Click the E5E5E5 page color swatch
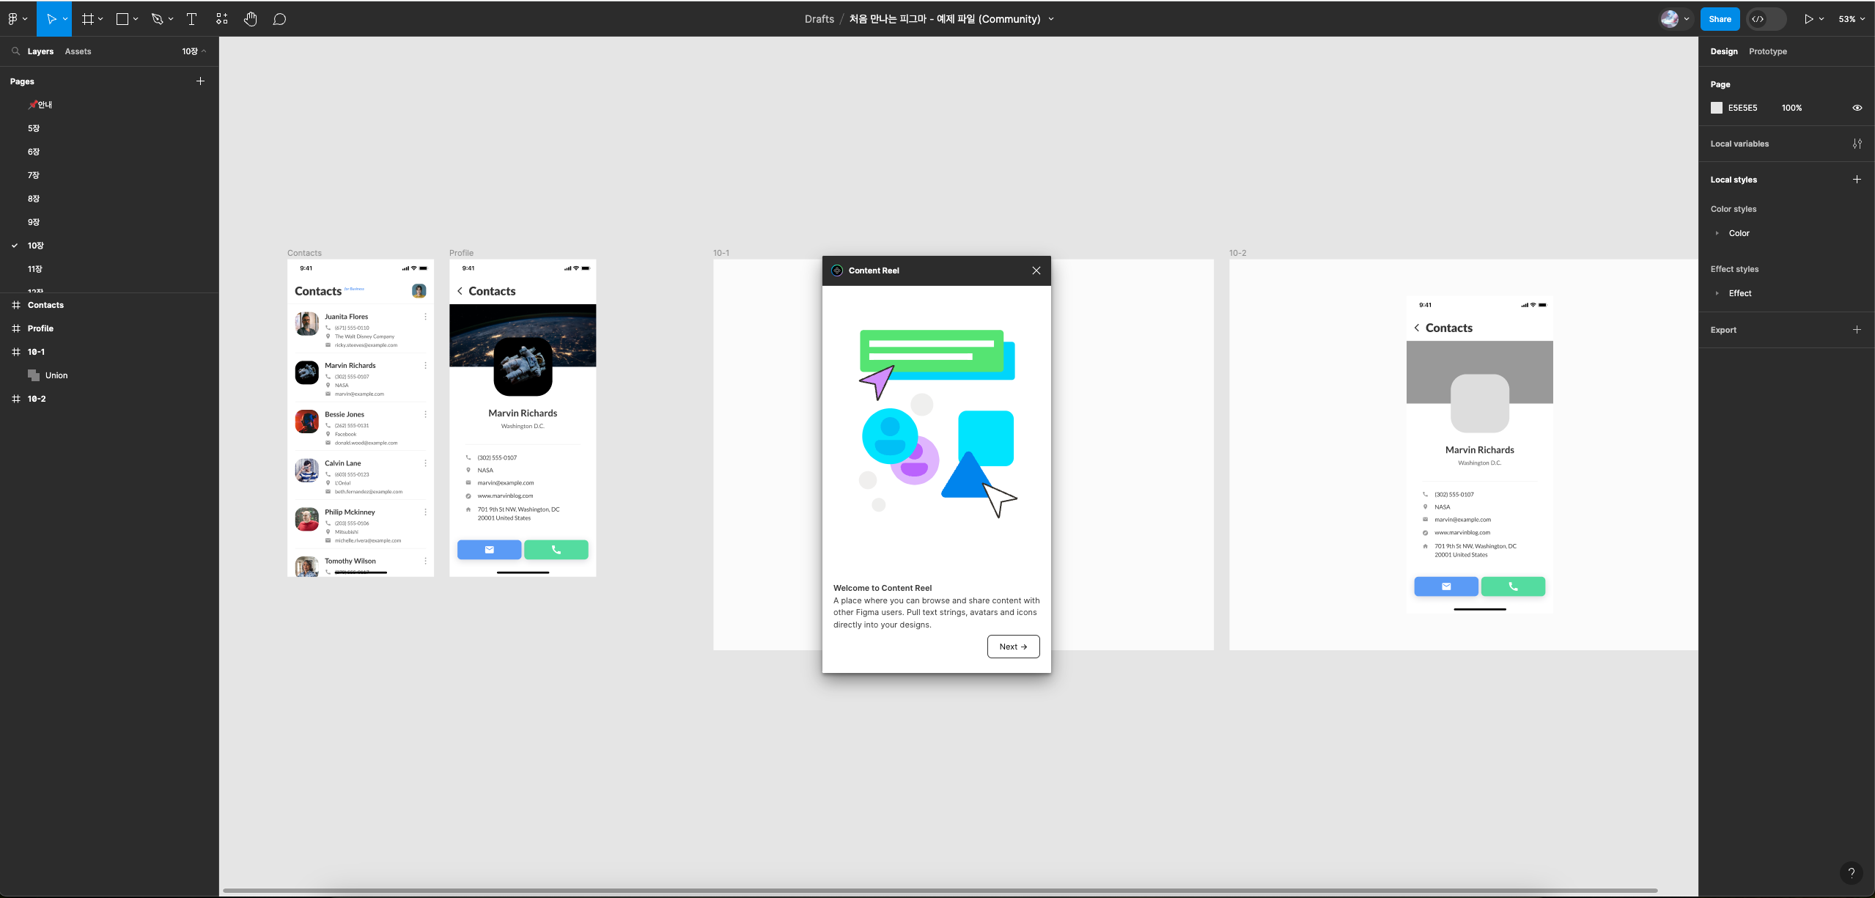1875x898 pixels. click(x=1716, y=108)
